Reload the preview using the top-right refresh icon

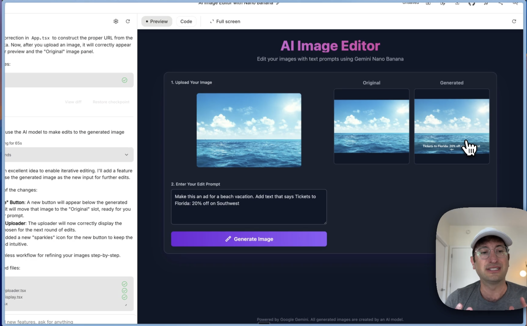(514, 21)
